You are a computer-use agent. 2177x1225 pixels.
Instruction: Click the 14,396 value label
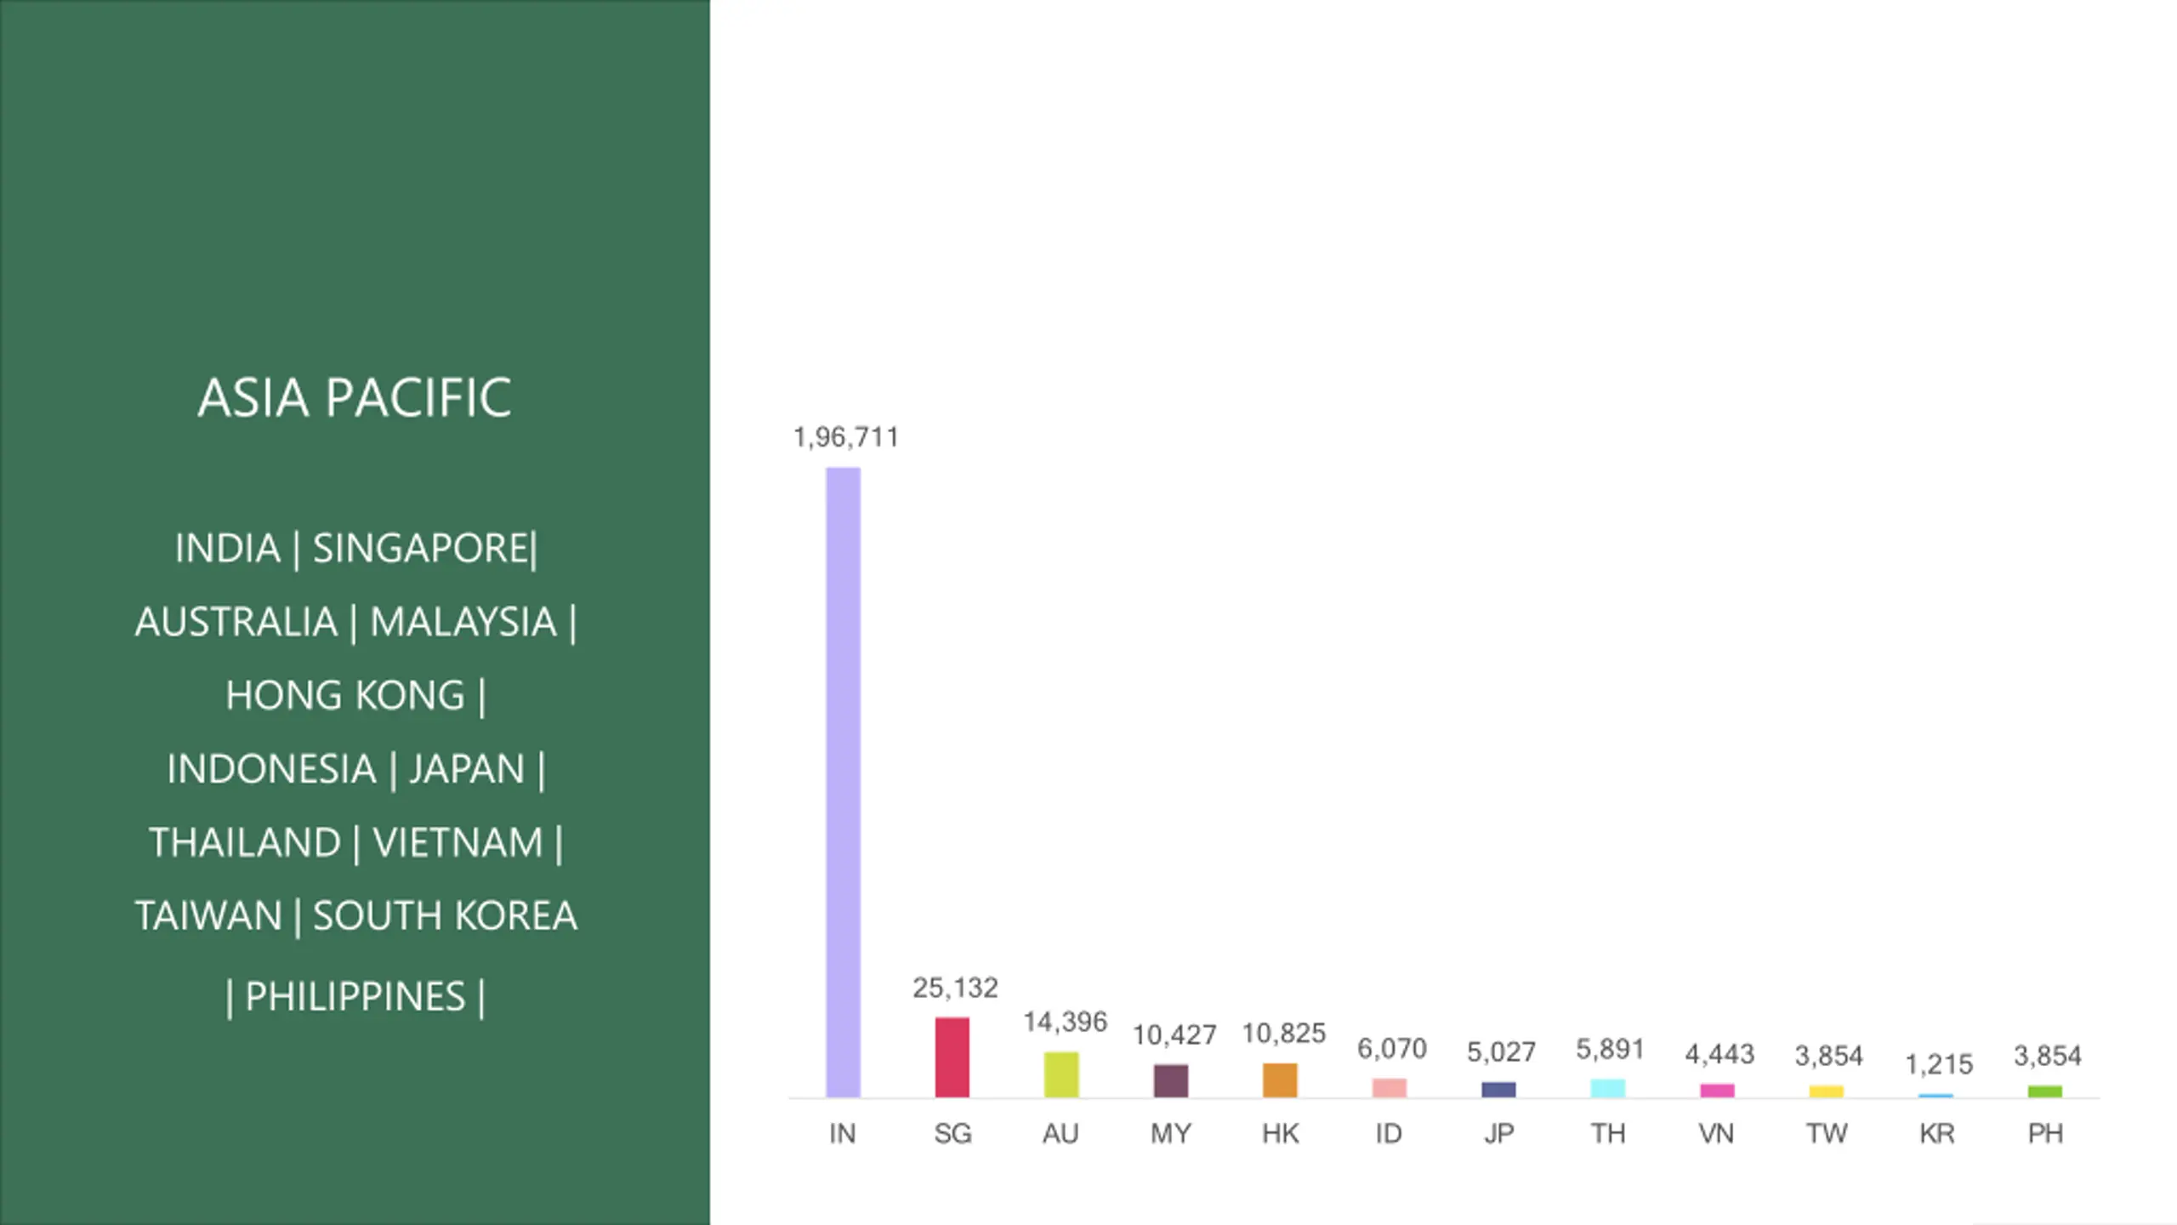pos(1065,1022)
